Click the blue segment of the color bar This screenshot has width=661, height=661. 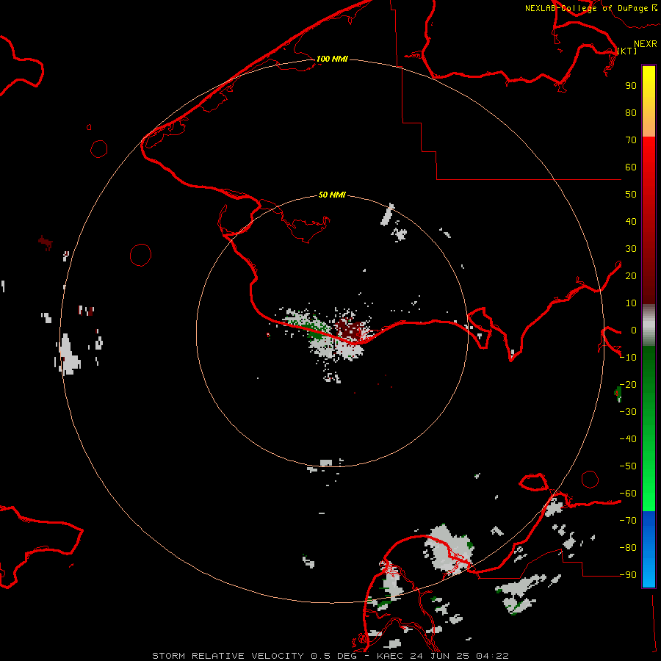point(649,549)
